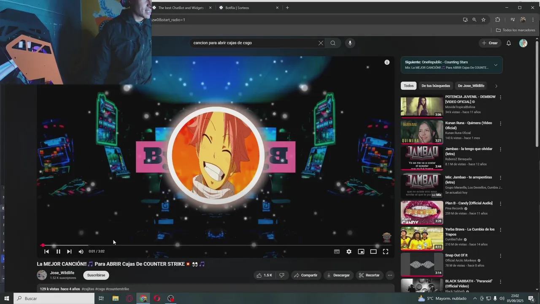Select the Todos filter chip
Viewport: 540px width, 304px height.
tap(409, 86)
